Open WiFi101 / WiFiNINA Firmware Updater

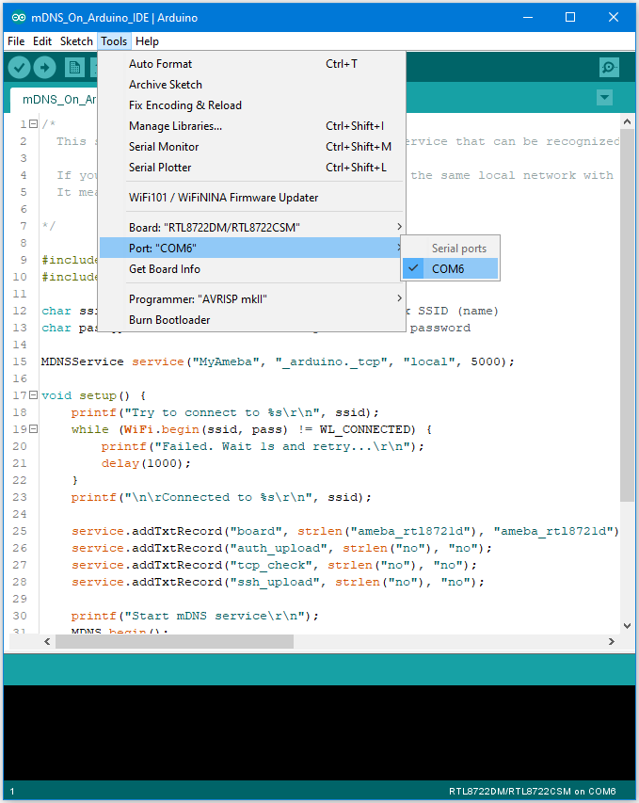(x=251, y=198)
